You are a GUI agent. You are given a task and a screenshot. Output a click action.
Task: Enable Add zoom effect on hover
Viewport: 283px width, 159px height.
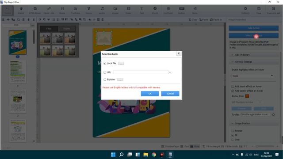pos(233,87)
